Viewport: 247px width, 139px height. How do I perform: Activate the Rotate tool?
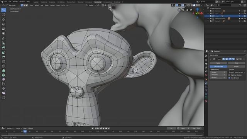[x=3, y=24]
